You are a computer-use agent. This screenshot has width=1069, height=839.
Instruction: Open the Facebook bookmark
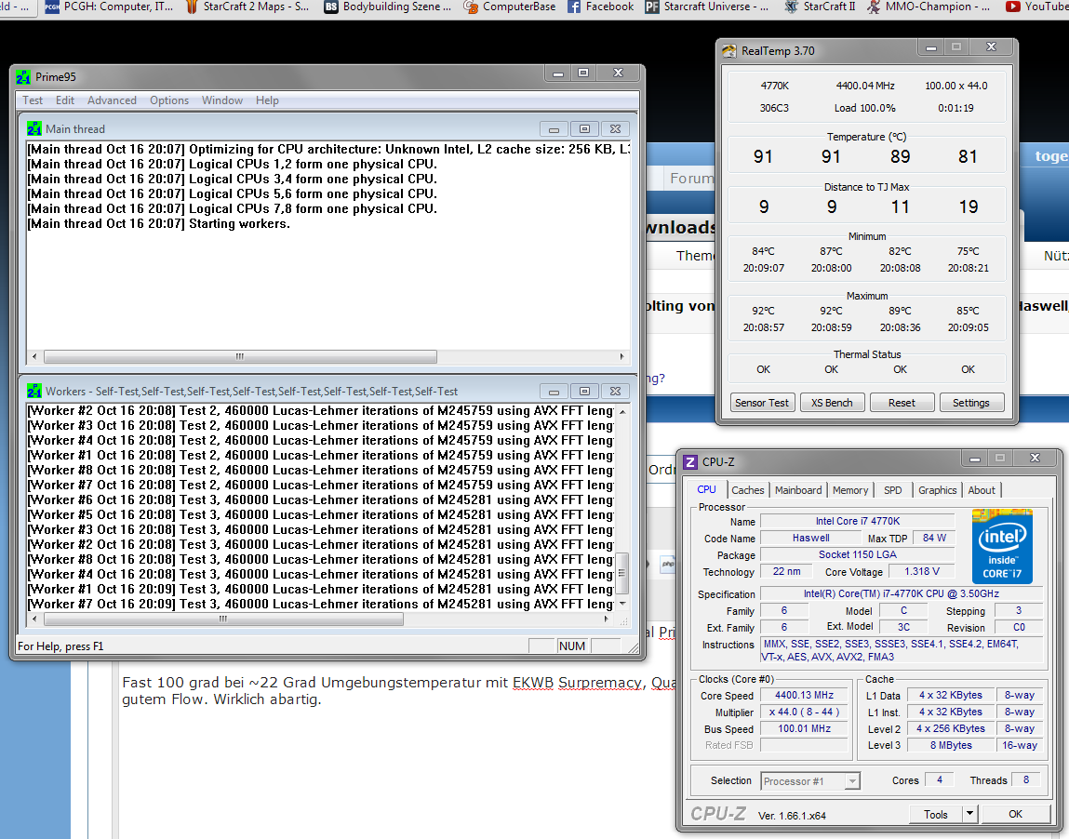point(600,7)
